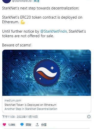The height and width of the screenshot is (129, 94).
Task: Open the StarkWare profile avatar
Action: tap(7, 2)
